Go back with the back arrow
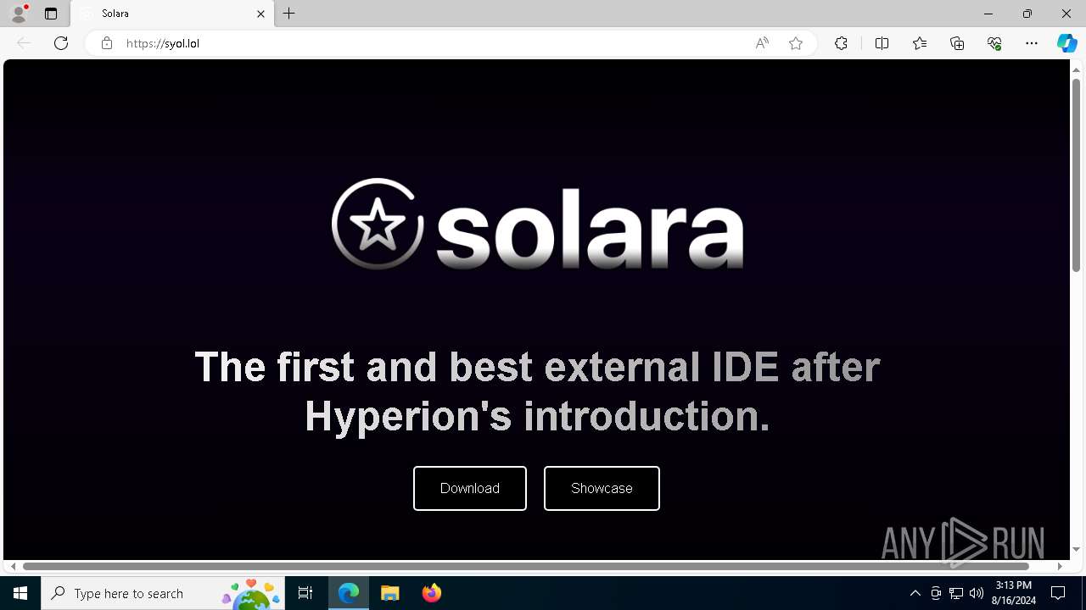Image resolution: width=1086 pixels, height=610 pixels. (x=24, y=43)
